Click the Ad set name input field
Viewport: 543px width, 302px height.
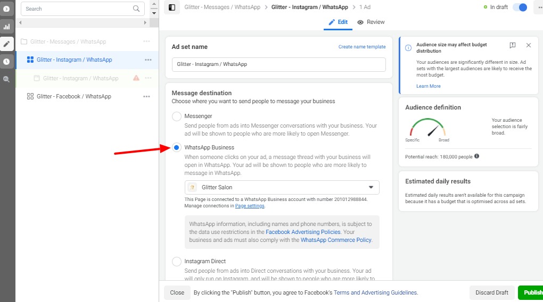click(279, 64)
